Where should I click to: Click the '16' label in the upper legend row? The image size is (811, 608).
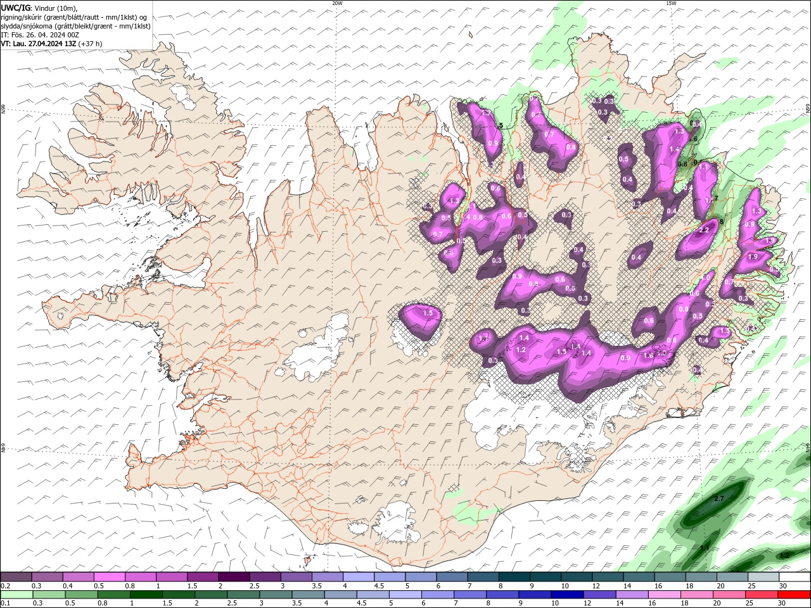point(658,586)
